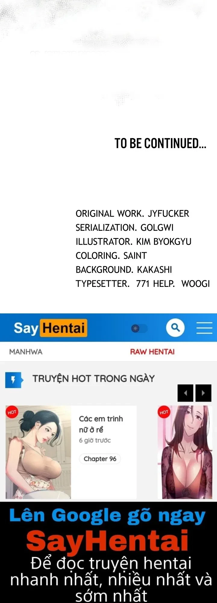Toggle the dark mode switch
The width and height of the screenshot is (217, 603).
click(139, 328)
